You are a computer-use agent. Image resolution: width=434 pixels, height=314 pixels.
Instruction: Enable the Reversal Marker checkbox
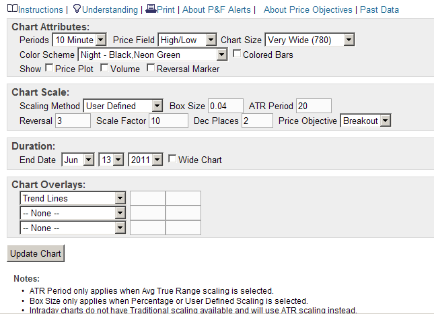click(151, 69)
